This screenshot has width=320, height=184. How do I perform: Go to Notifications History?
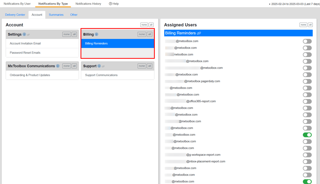88,4
